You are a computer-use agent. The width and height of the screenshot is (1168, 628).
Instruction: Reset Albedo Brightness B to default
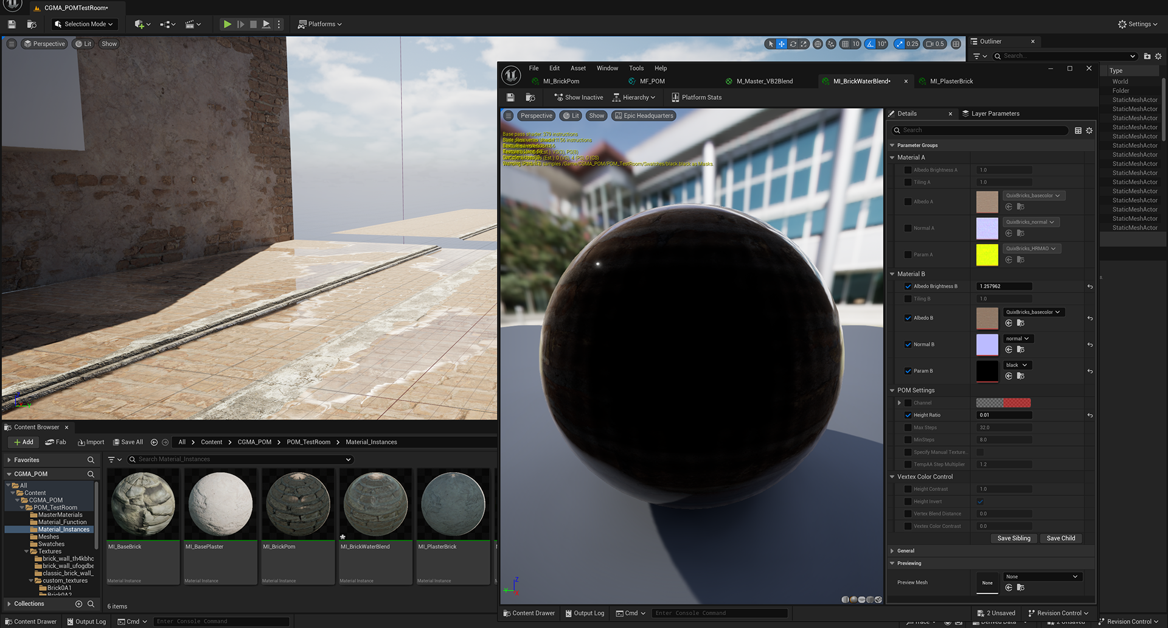(x=1090, y=287)
